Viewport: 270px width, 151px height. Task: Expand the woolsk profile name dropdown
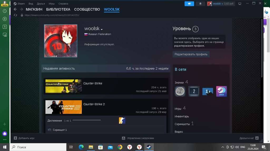pyautogui.click(x=102, y=29)
